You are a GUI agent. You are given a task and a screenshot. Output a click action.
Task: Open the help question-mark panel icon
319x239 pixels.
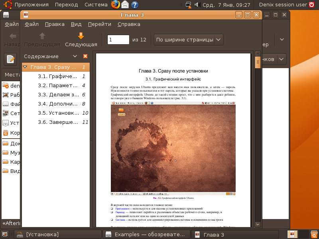tap(134, 5)
